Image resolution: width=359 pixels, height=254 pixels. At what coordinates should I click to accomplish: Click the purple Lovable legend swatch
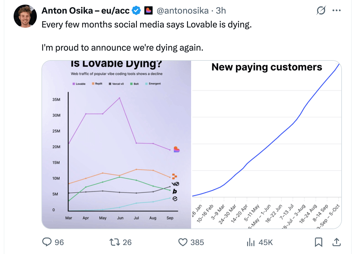(74, 84)
